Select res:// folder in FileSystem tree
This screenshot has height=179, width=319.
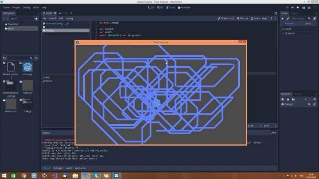click(21, 29)
